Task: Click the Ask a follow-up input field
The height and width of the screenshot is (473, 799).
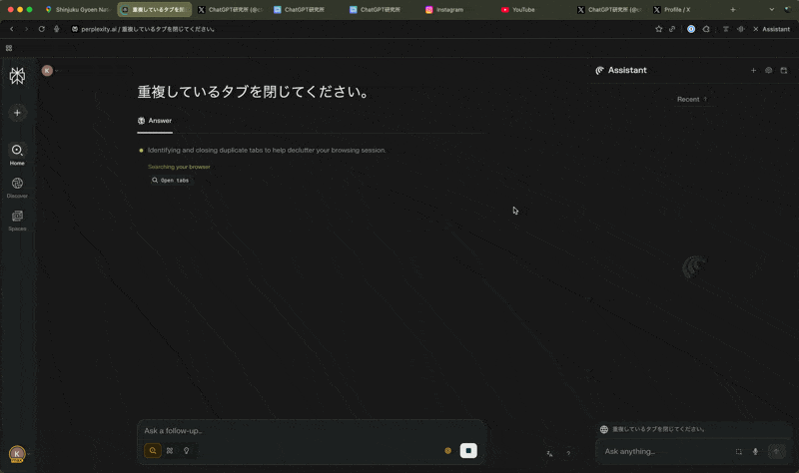Action: click(300, 431)
